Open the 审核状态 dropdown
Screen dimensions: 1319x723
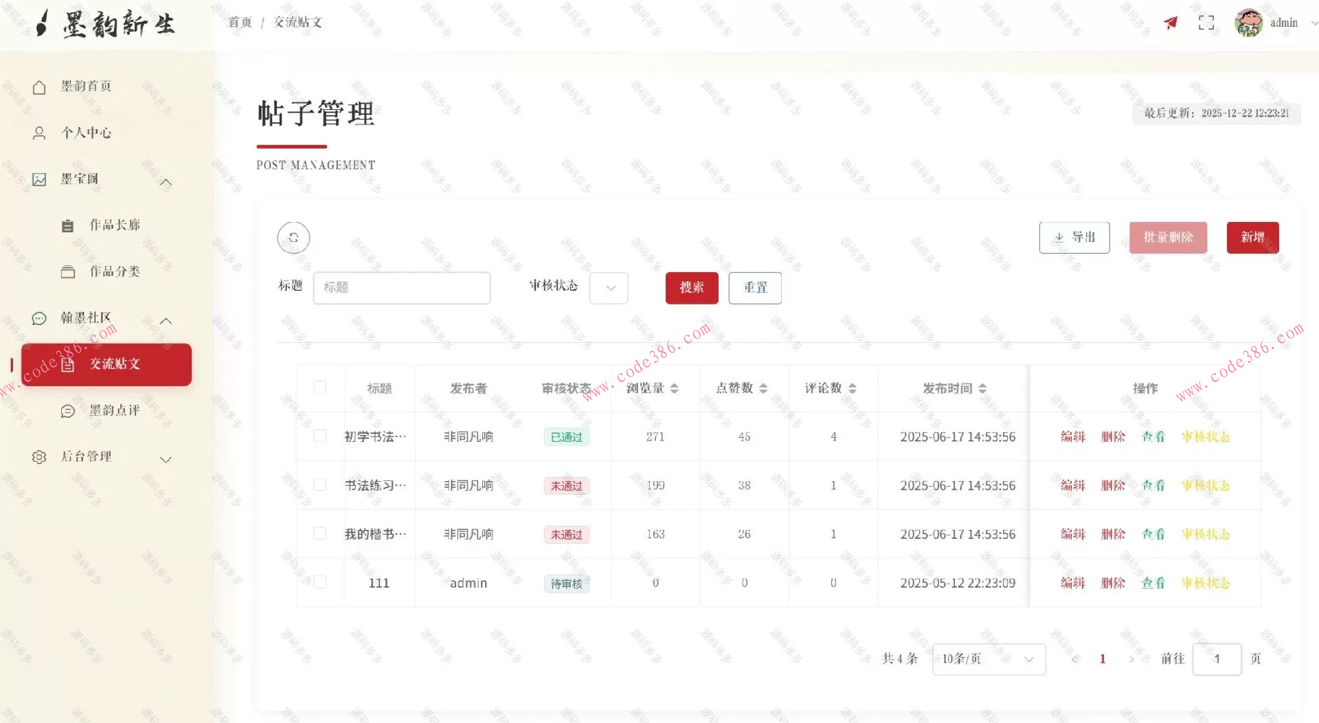[x=608, y=288]
